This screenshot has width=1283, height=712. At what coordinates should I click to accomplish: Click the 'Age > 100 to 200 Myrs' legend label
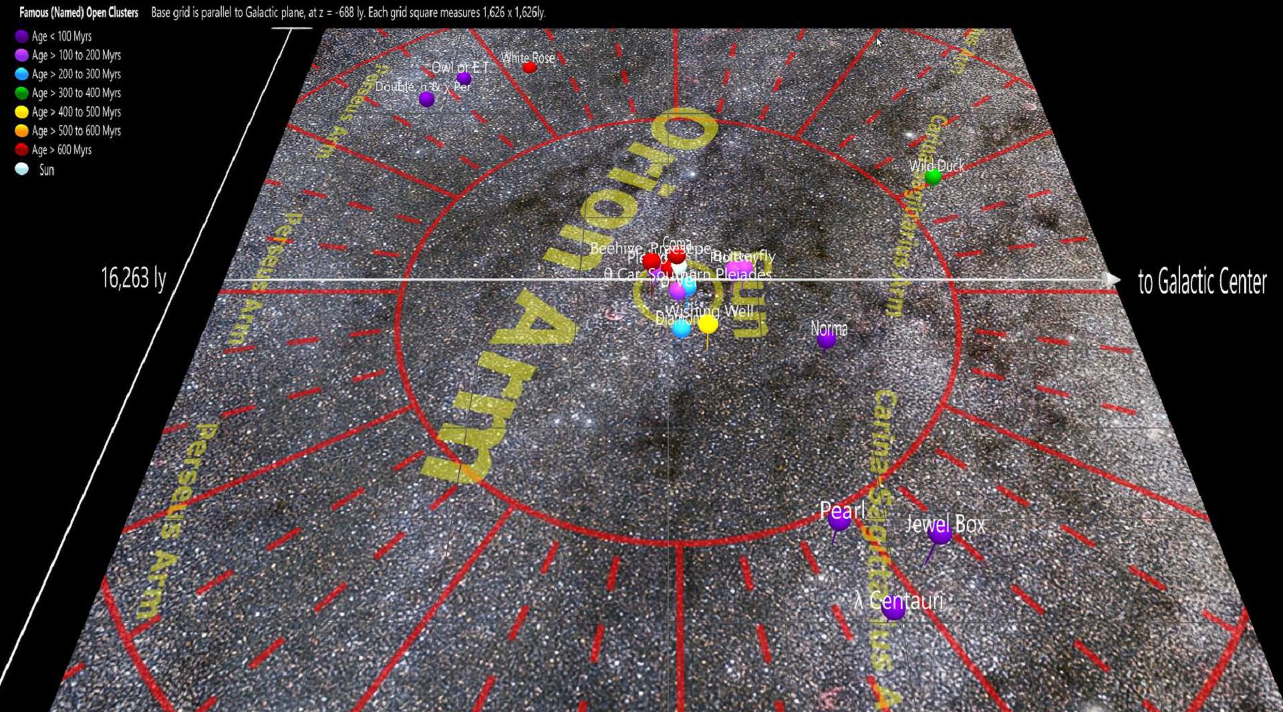click(x=76, y=55)
